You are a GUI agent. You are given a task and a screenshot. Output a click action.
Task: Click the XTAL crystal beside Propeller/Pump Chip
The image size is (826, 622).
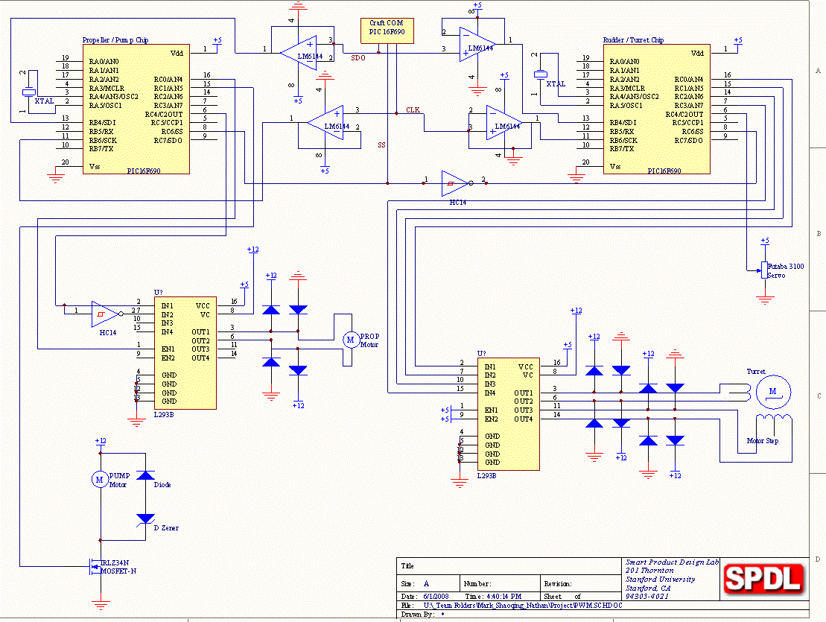(28, 92)
